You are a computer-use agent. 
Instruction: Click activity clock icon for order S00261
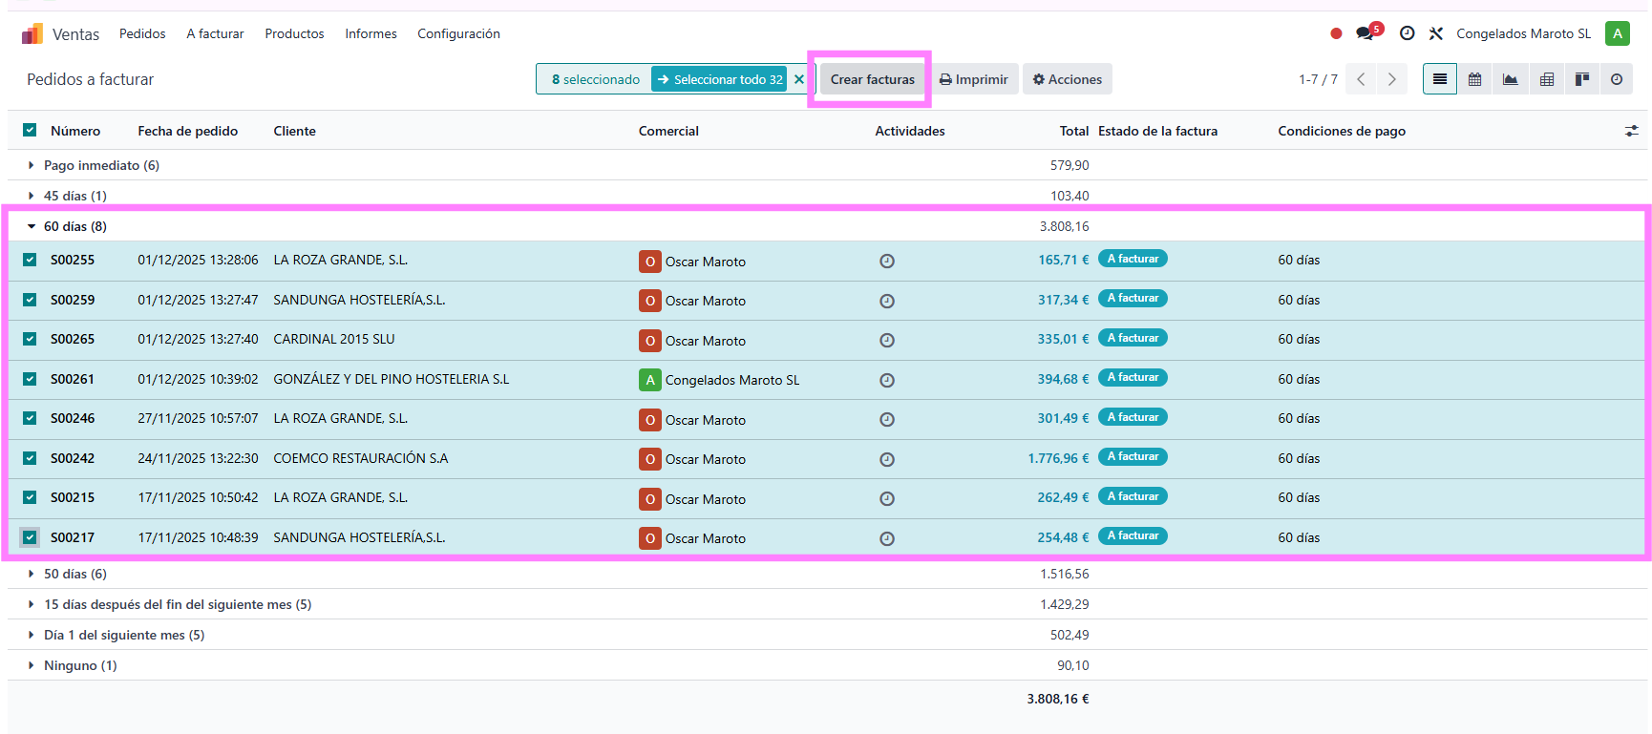(887, 380)
